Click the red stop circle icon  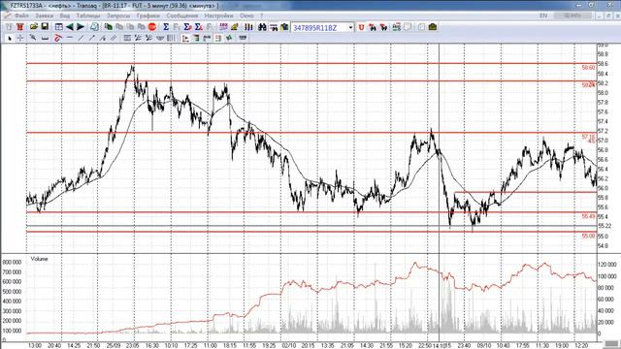tap(152, 27)
